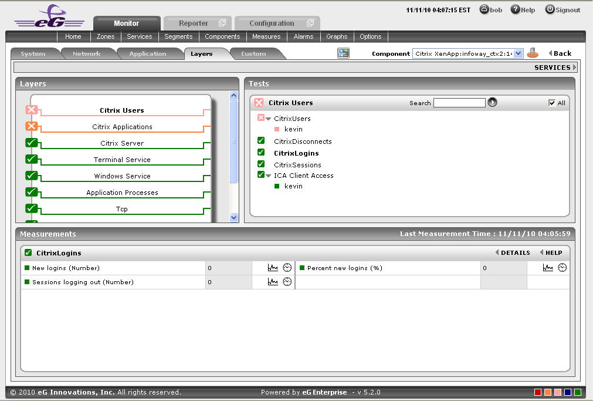Click the Signout power icon
Viewport: 593px width, 401px height.
tap(550, 9)
